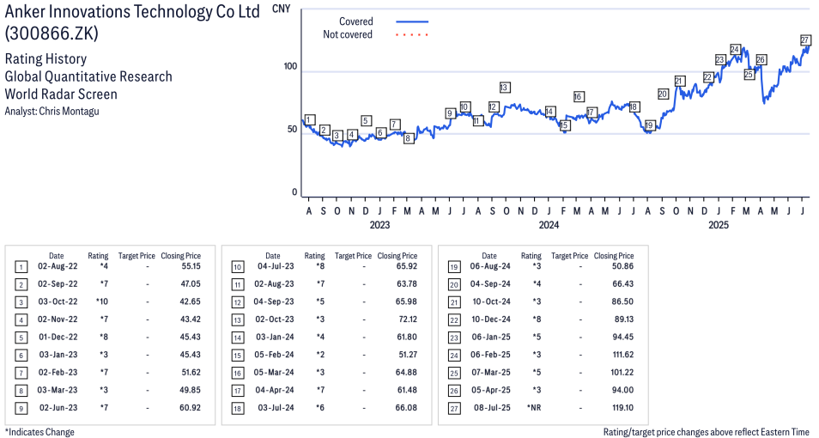This screenshot has width=819, height=438.
Task: Select the date 02-Aug-22 in the table
Action: click(x=58, y=266)
